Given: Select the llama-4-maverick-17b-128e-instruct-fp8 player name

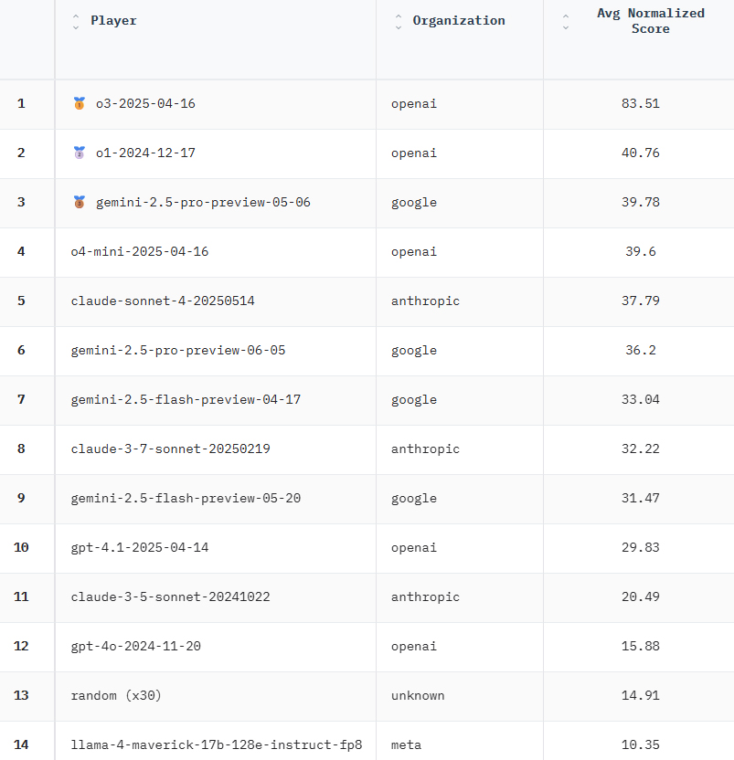Looking at the screenshot, I should 217,745.
